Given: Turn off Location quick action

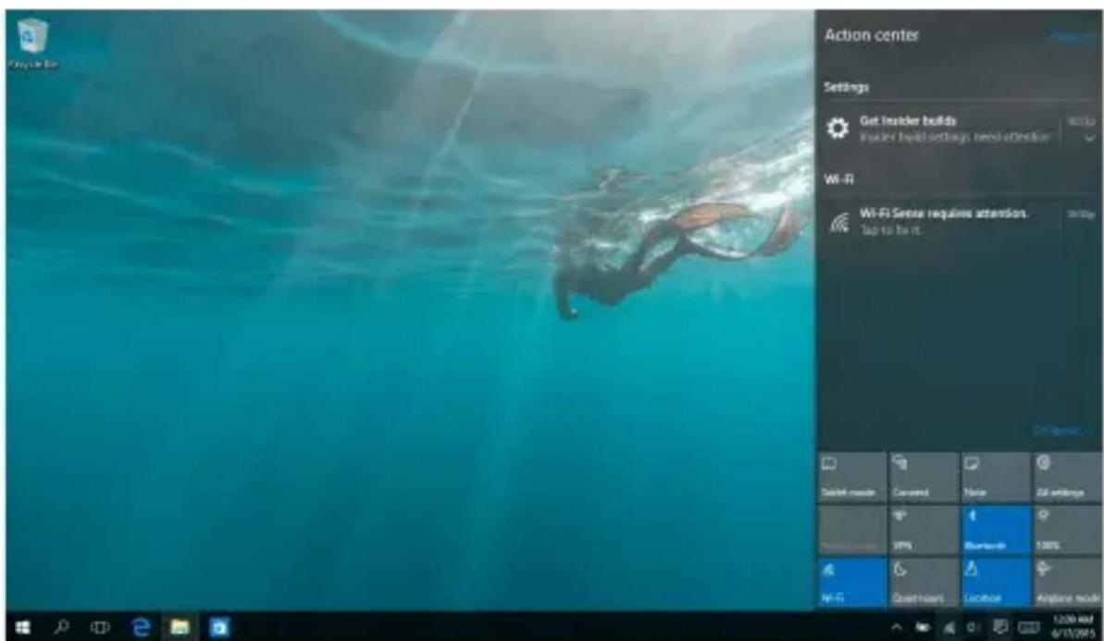Looking at the screenshot, I should [x=996, y=583].
